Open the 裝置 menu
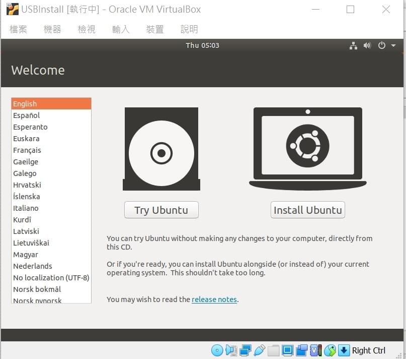Image resolution: width=406 pixels, height=359 pixels. coord(155,29)
